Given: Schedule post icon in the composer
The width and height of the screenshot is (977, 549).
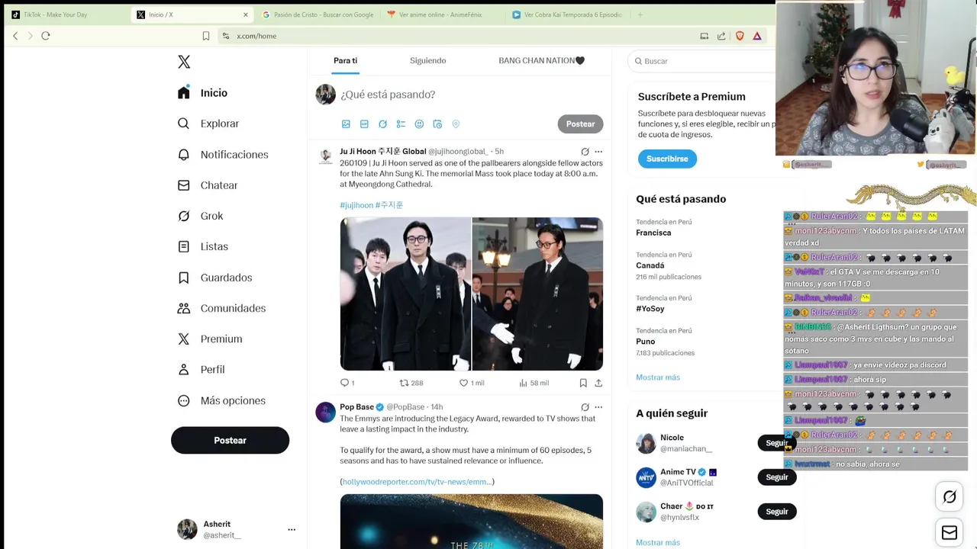Looking at the screenshot, I should click(x=437, y=124).
